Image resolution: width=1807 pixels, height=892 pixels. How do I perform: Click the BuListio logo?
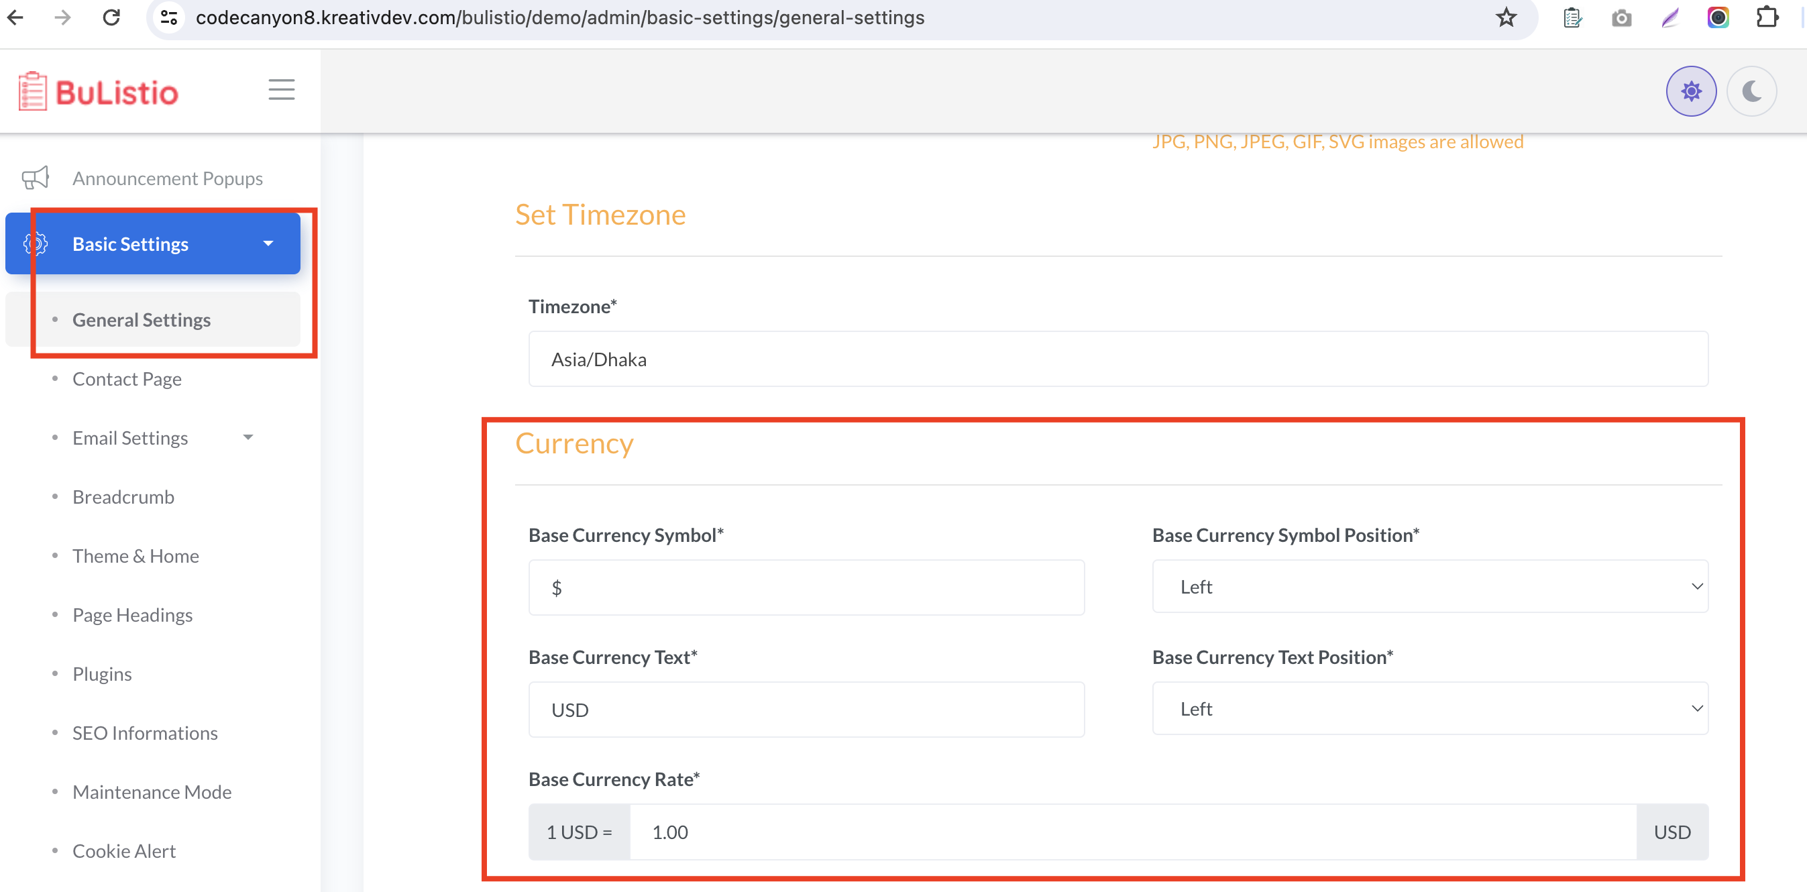coord(99,92)
